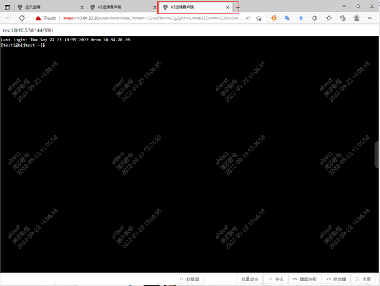Click the 全屏 fullscreen button

pos(364,279)
